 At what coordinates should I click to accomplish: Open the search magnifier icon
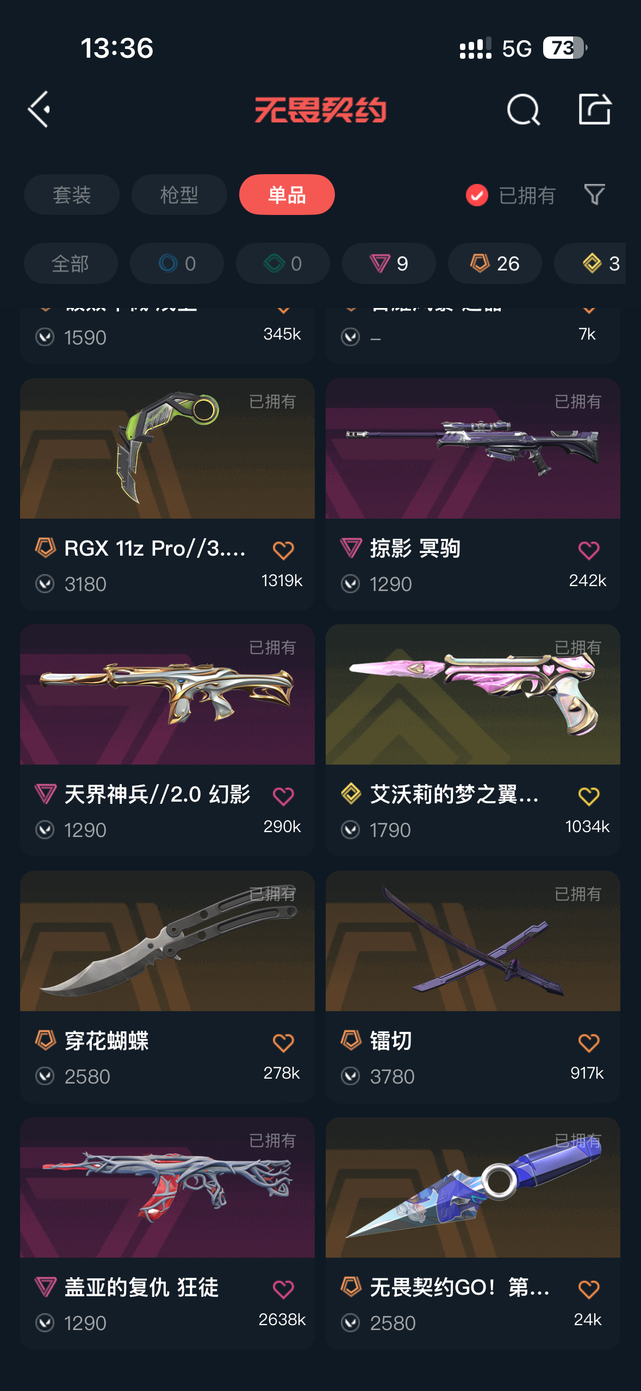[524, 109]
